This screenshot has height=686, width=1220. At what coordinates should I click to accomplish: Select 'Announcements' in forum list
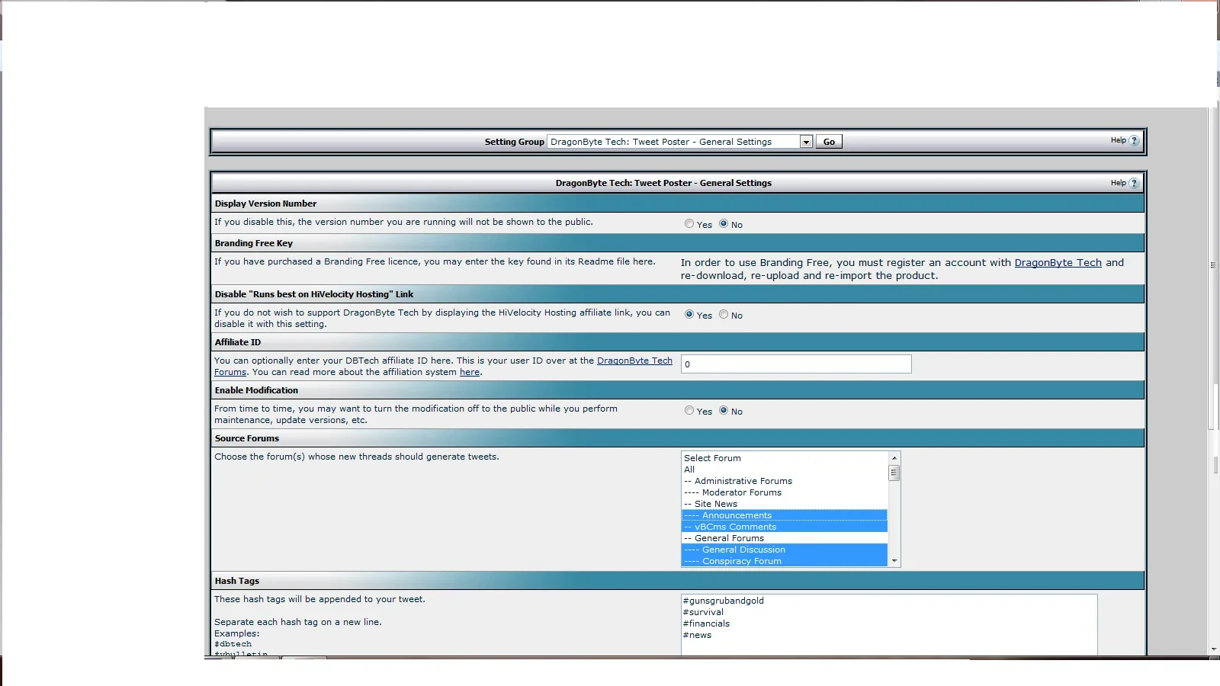click(x=784, y=515)
